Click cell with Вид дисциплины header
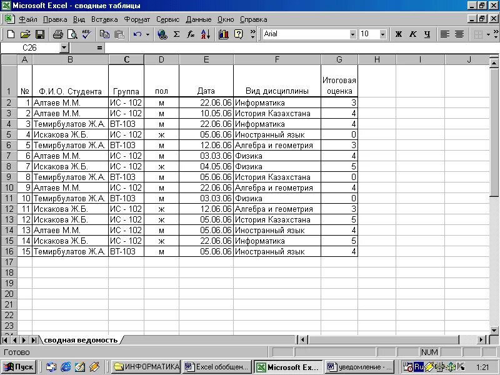 click(x=277, y=81)
